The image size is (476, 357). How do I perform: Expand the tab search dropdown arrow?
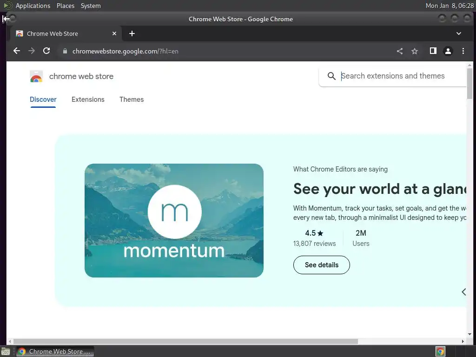tap(459, 33)
